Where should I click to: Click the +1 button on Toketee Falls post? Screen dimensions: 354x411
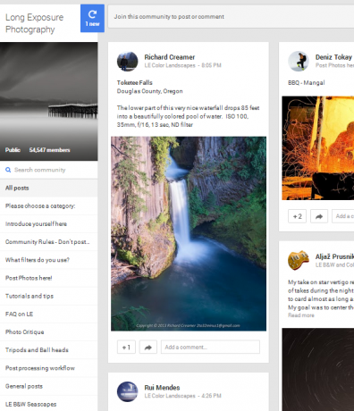[x=126, y=348]
